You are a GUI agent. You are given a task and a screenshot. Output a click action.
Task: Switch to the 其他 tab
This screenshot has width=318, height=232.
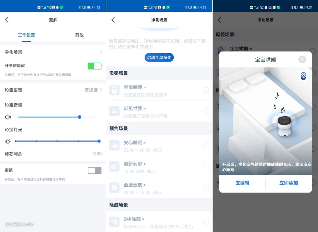[79, 35]
